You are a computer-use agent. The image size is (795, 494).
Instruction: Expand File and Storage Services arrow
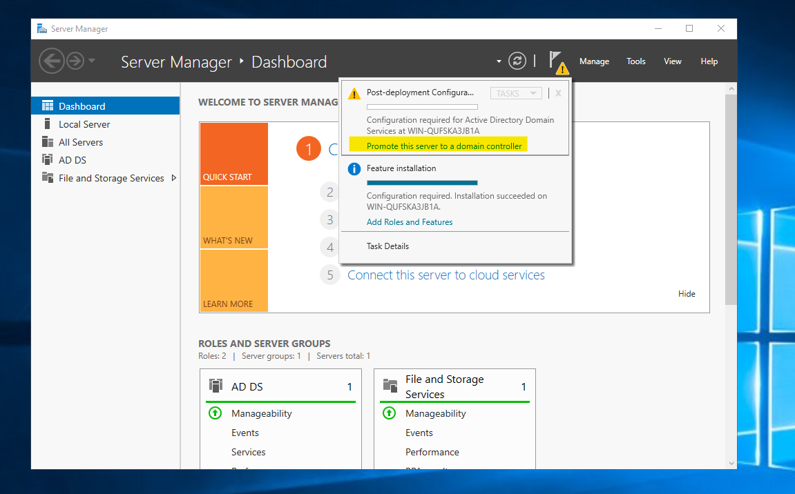click(x=174, y=178)
